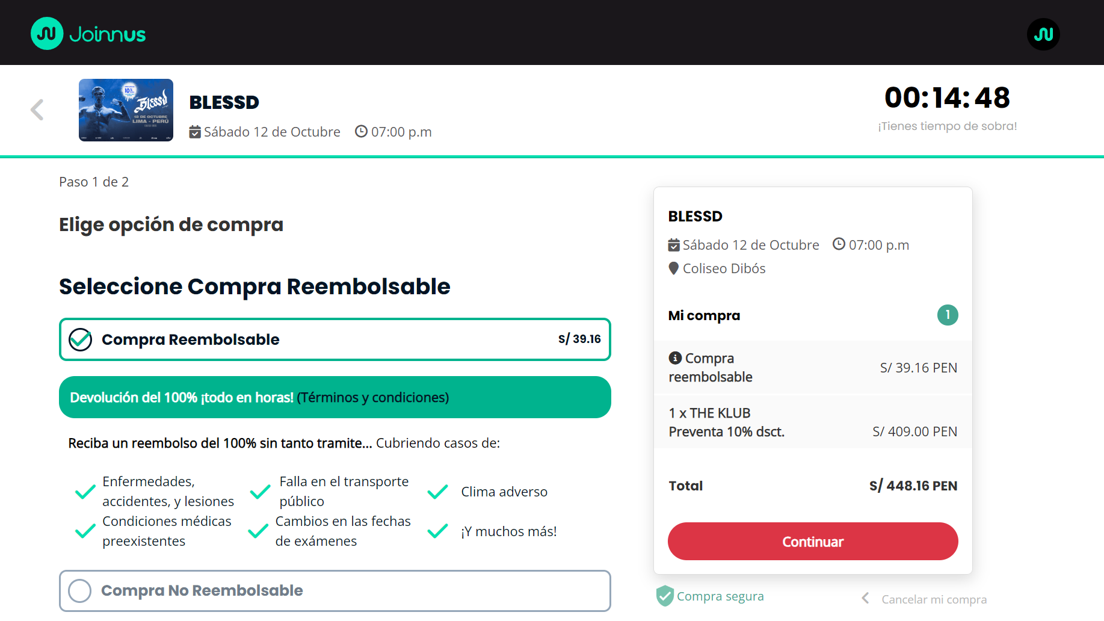
Task: Click Cancelar mi compra link
Action: click(x=934, y=599)
